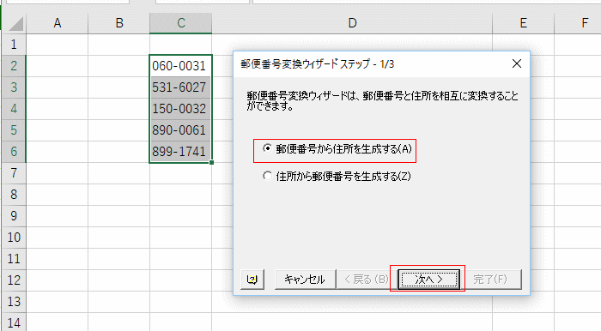601x331 pixels.
Task: Select cell containing 899-1741
Action: point(180,152)
